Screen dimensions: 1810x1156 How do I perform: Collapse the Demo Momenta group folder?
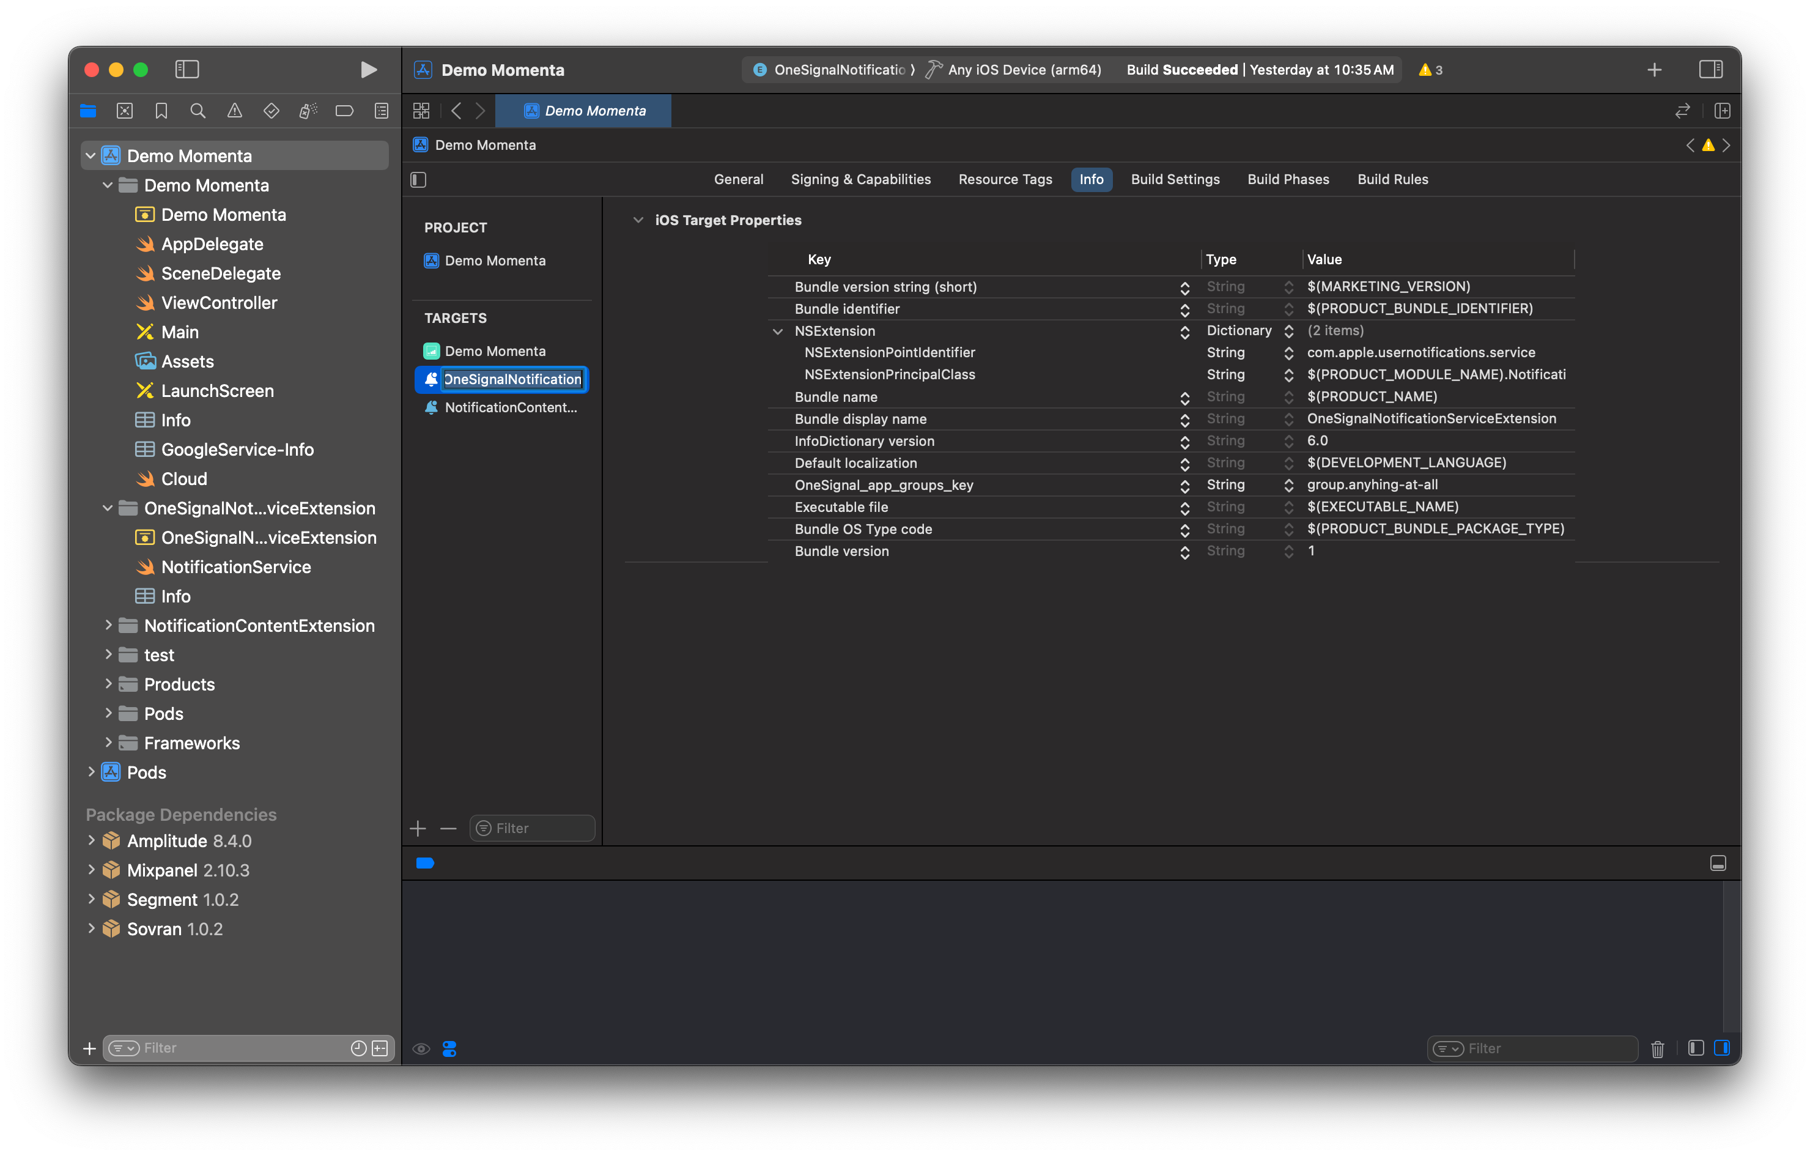108,185
